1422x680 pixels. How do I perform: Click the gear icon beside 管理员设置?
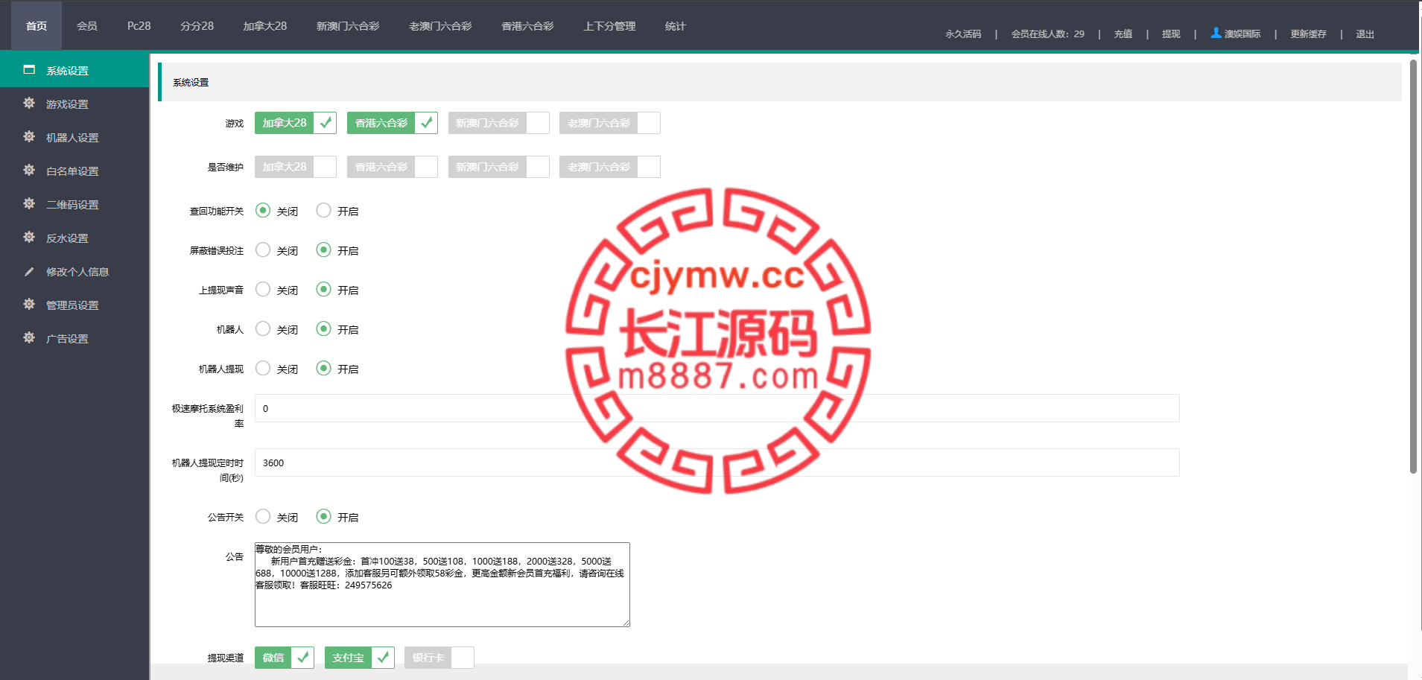29,305
